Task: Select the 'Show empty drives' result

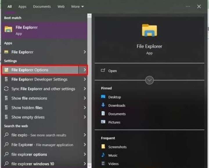Action: [28, 117]
